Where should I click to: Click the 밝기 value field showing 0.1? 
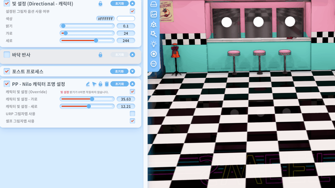[126, 26]
